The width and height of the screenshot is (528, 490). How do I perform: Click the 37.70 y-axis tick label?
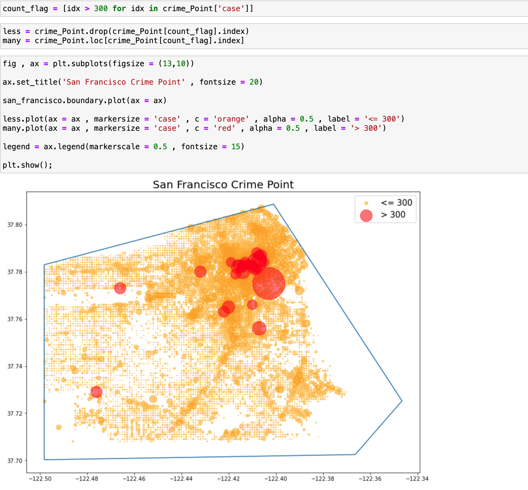[15, 461]
